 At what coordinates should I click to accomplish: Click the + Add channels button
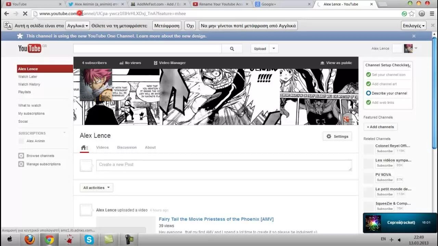(380, 127)
